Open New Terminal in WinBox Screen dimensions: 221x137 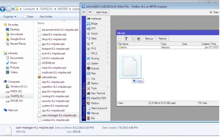pyautogui.click(x=98, y=93)
